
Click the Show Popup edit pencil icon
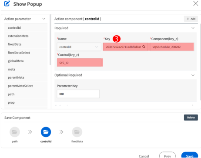(x=7, y=3)
